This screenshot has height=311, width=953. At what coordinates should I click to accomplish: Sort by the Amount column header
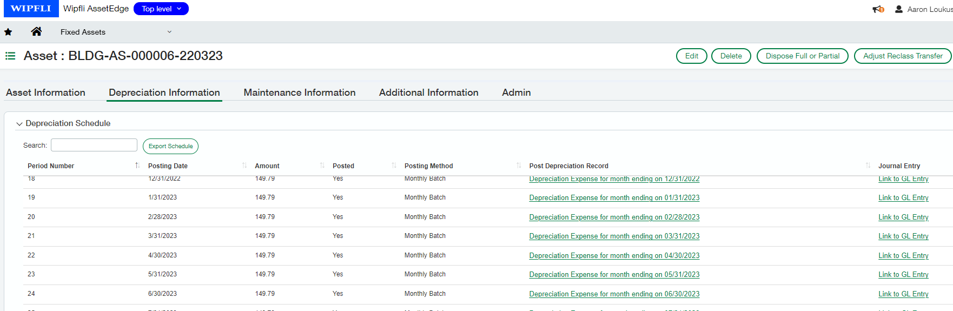[x=267, y=166]
